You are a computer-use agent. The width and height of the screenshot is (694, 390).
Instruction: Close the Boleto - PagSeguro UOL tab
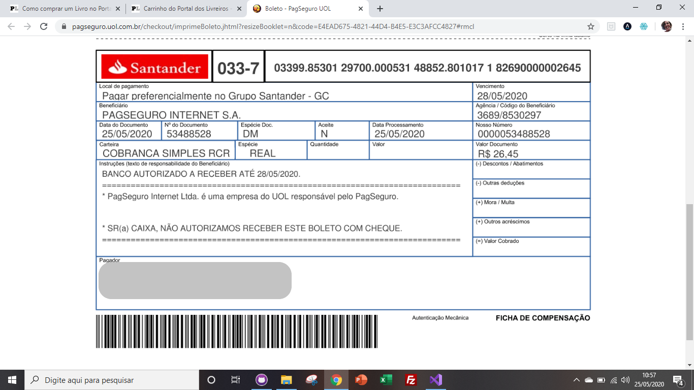pos(361,9)
